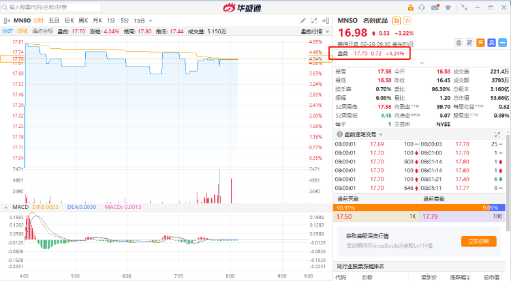
Task: Open customer service headset icon
Action: [422, 7]
